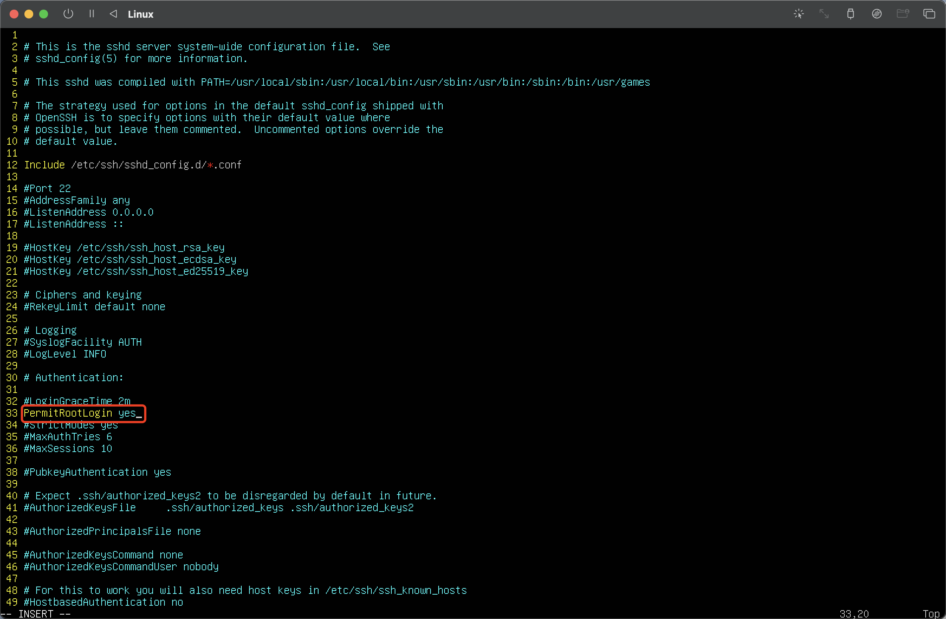Click the #HostbasedAuthentication no line
Viewport: 946px width, 619px height.
pos(103,602)
